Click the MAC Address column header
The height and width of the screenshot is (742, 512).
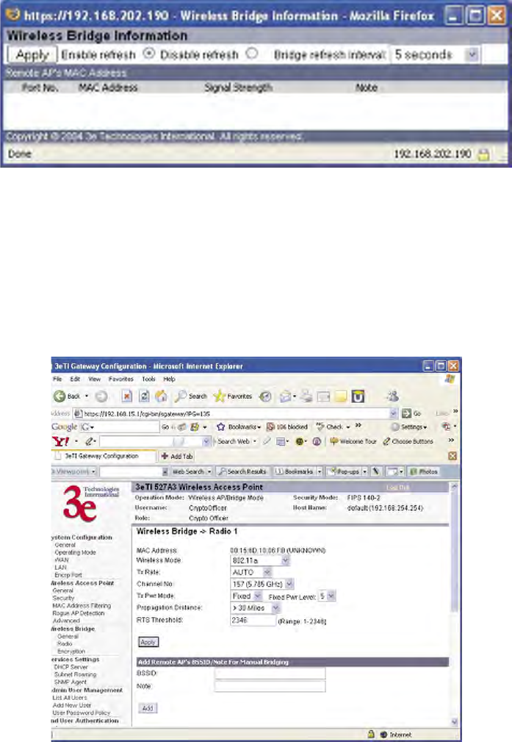(x=108, y=88)
